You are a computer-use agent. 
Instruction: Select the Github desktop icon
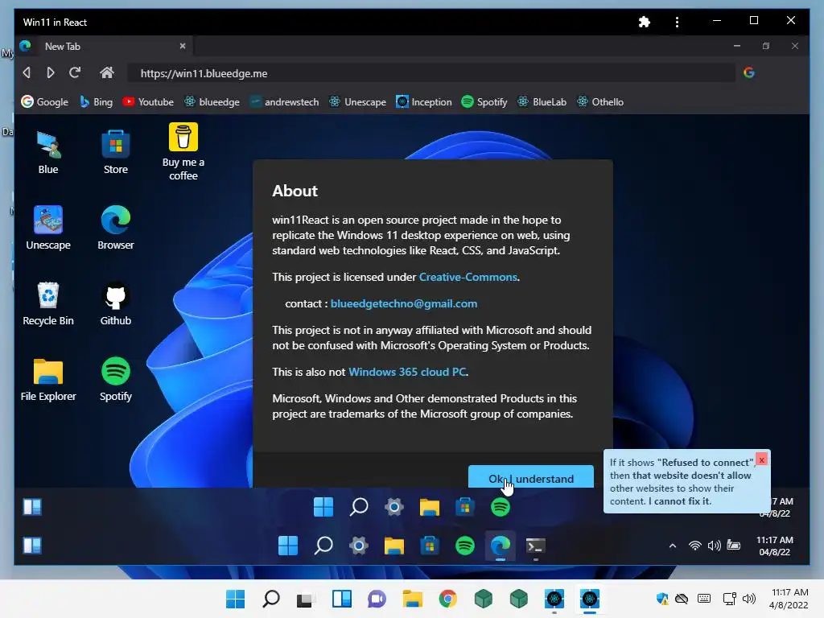(x=116, y=303)
